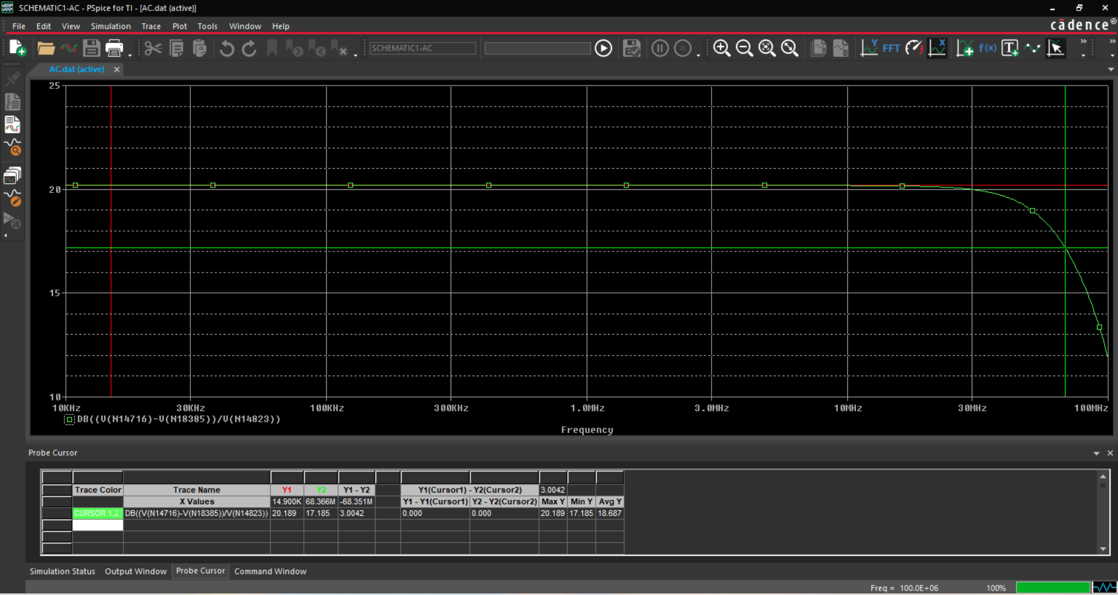Pause the running simulation

point(660,48)
